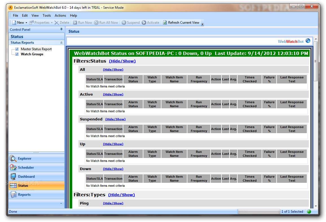Click Hide/Show link for Filters:Types
Viewport: 326px width, 222px height.
click(121, 195)
